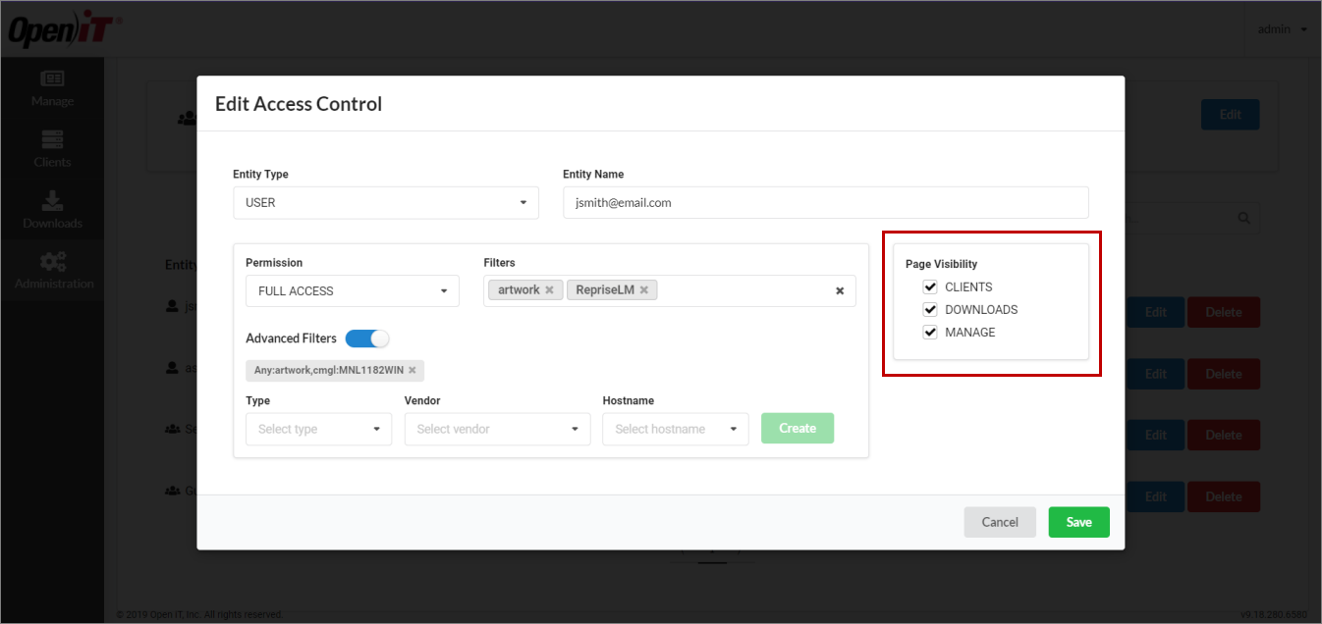The width and height of the screenshot is (1322, 624).
Task: Turn off the Advanced Filters switch
Action: click(367, 338)
